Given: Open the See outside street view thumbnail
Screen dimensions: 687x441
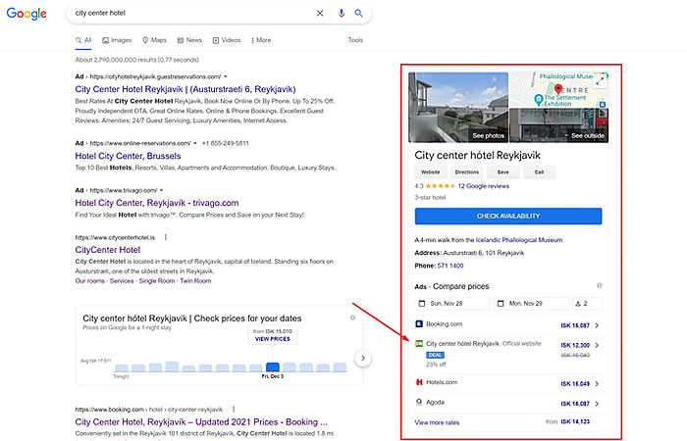Looking at the screenshot, I should click(558, 125).
